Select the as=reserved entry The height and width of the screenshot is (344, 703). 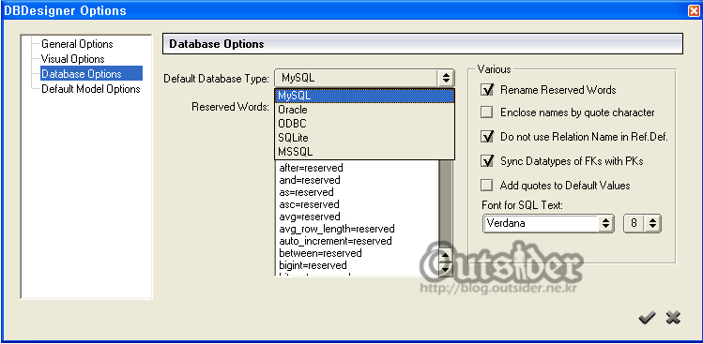[306, 192]
